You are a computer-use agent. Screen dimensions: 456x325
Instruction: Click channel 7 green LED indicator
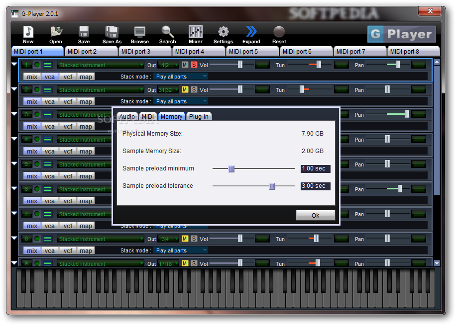tap(37, 214)
